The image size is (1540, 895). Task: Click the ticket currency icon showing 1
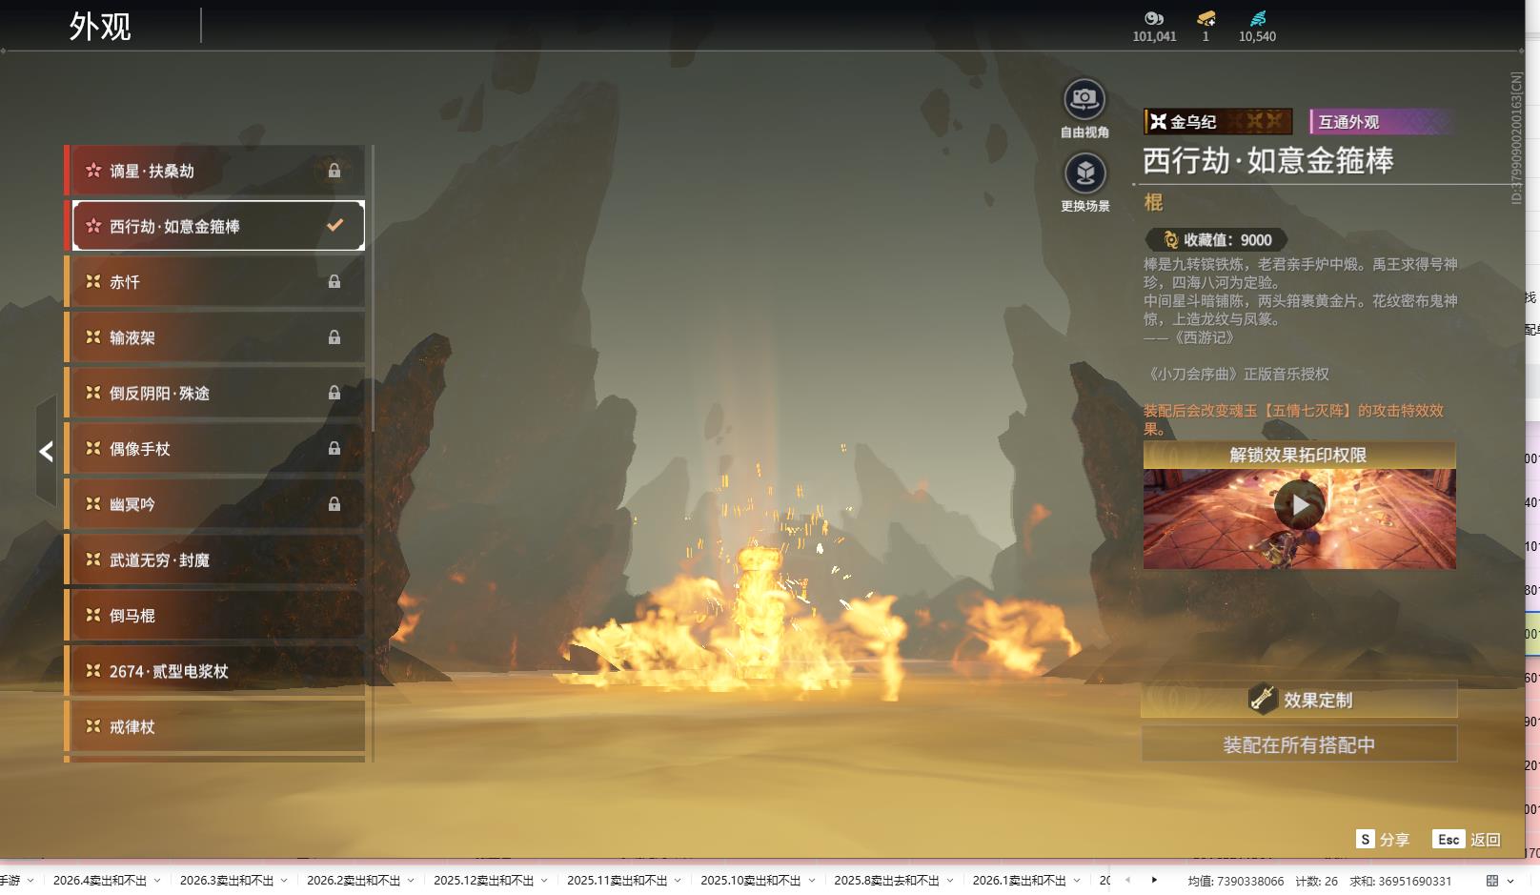click(1206, 18)
